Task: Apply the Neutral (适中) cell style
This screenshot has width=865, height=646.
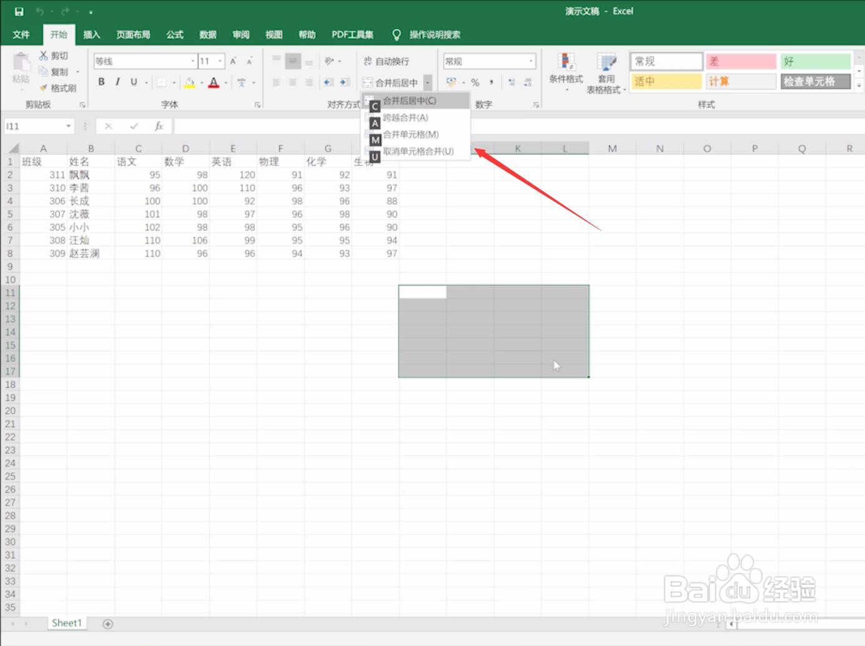Action: 666,81
